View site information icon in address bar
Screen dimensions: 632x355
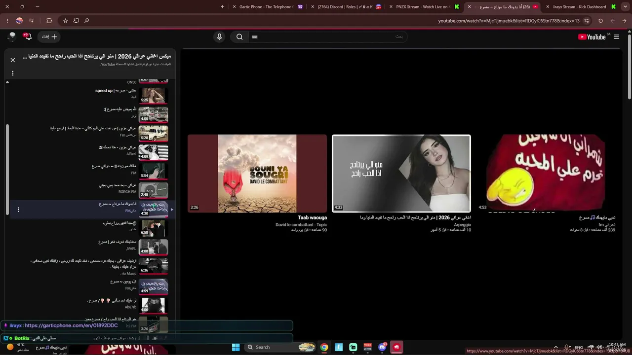[x=587, y=21]
